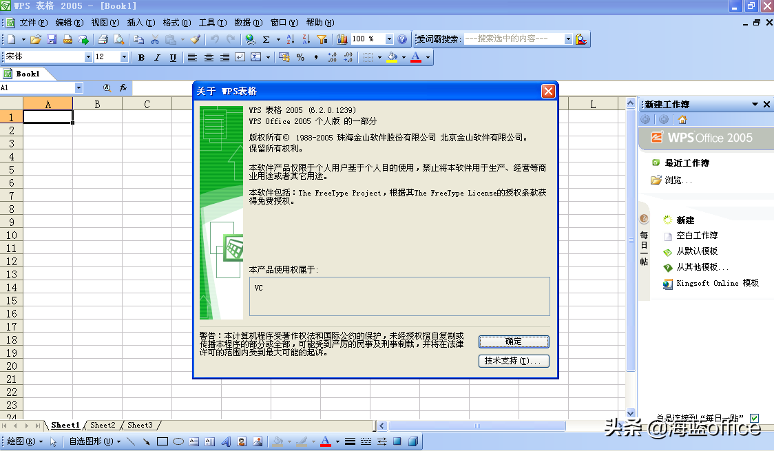Apply the red font color button

[416, 57]
